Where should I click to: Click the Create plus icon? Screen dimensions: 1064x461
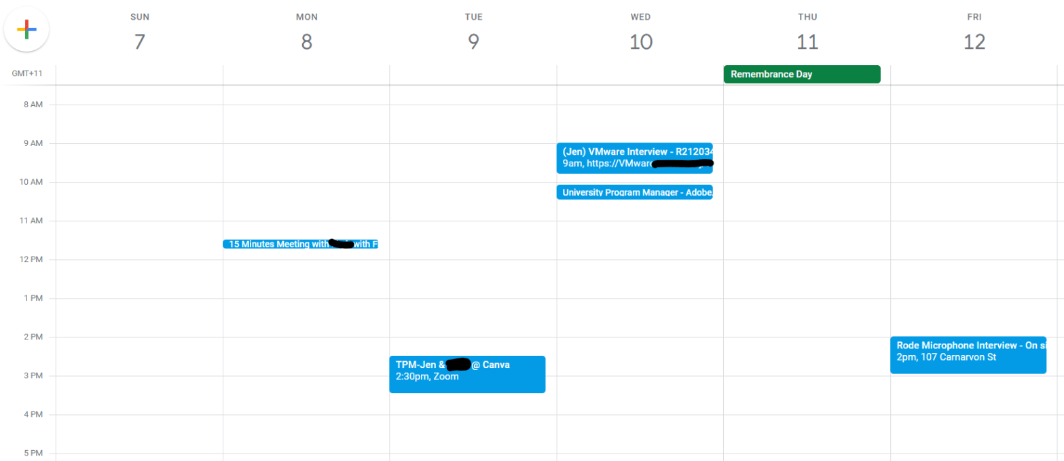coord(26,29)
